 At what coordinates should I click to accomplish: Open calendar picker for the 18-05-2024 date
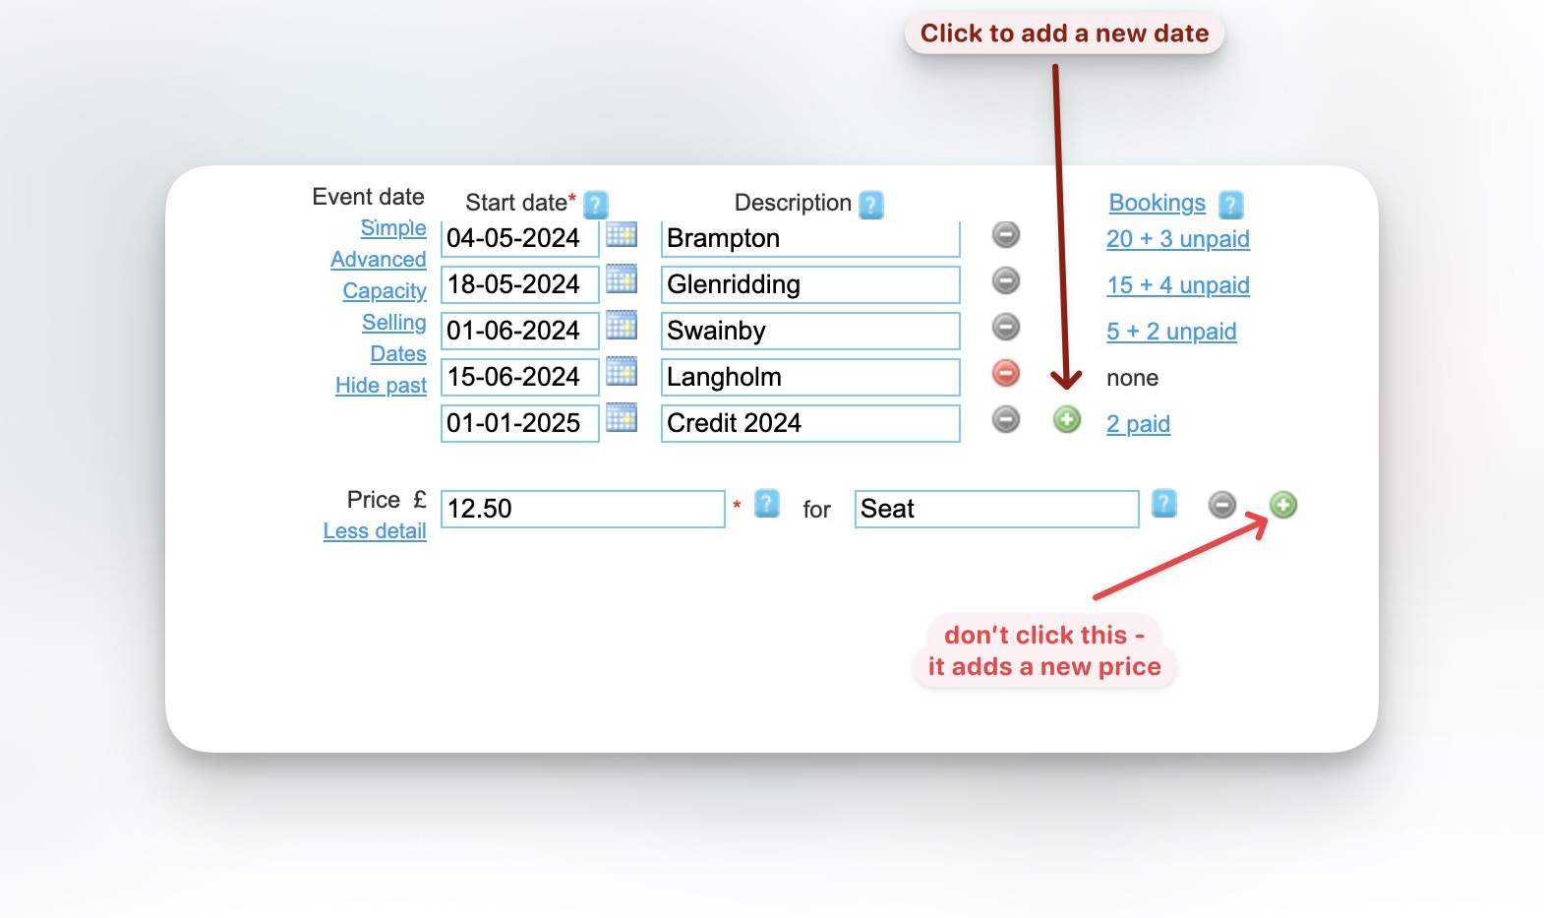click(621, 281)
